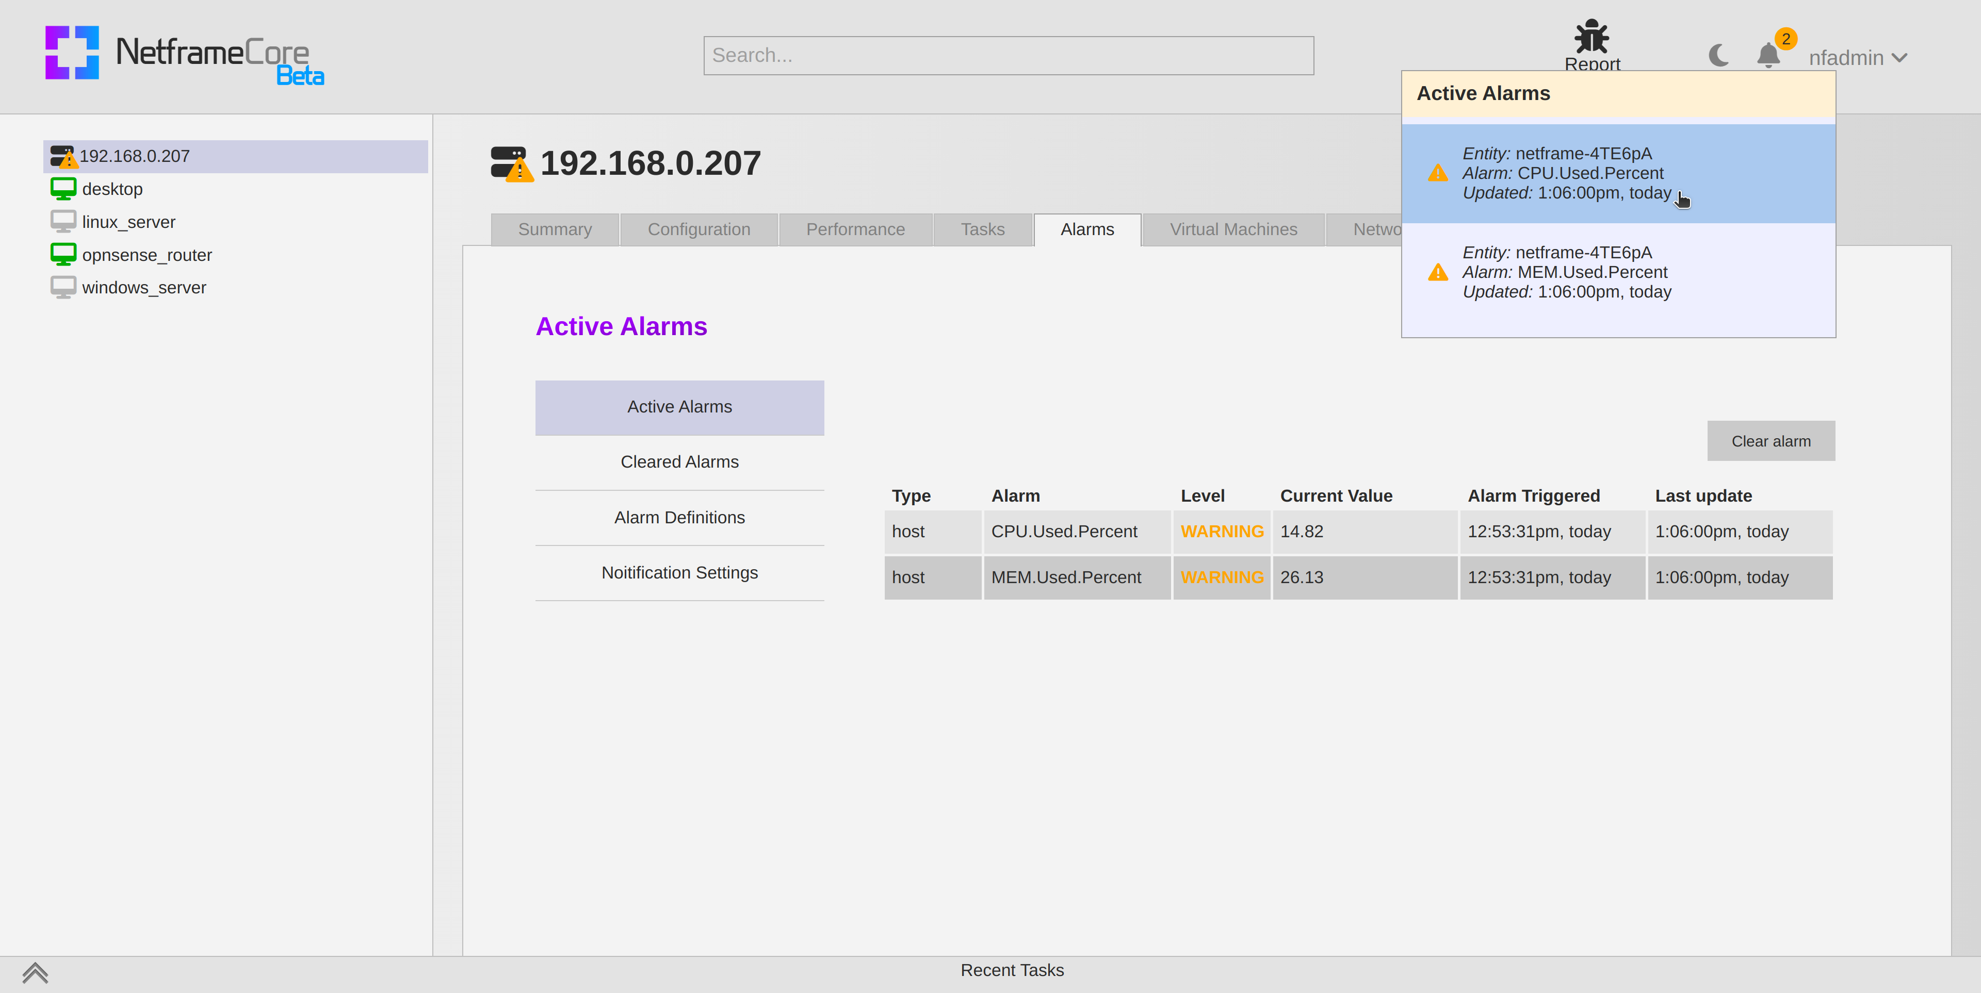Click the Last update column header

(1702, 496)
